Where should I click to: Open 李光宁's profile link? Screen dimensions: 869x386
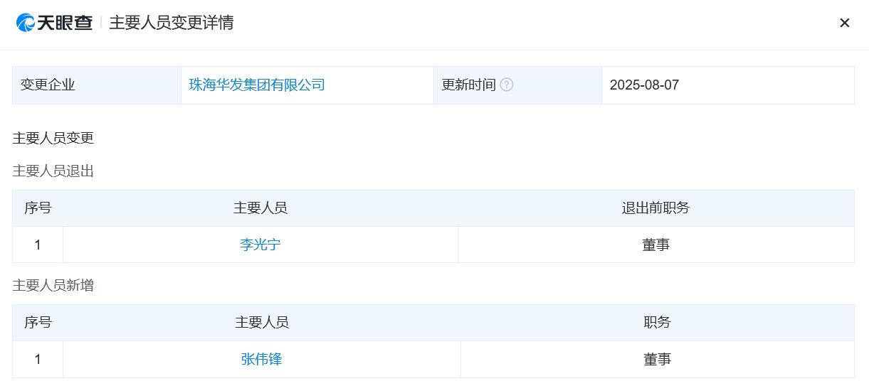coord(260,245)
